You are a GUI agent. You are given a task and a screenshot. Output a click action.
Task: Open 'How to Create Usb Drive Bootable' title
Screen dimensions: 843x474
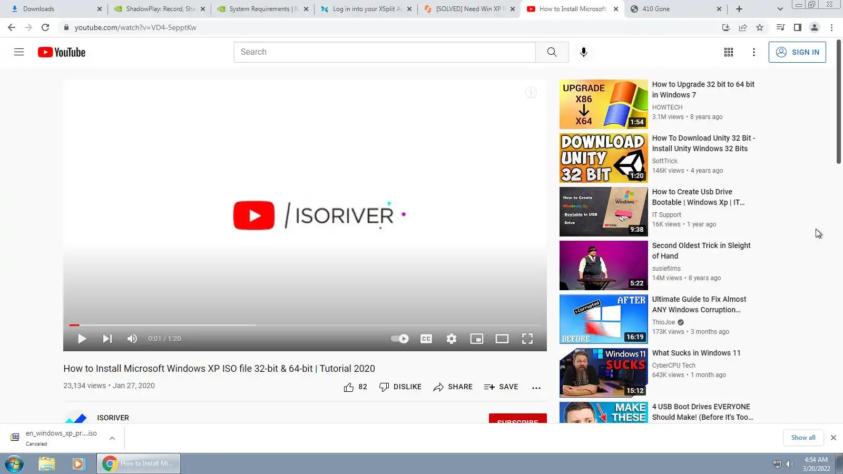click(x=698, y=197)
